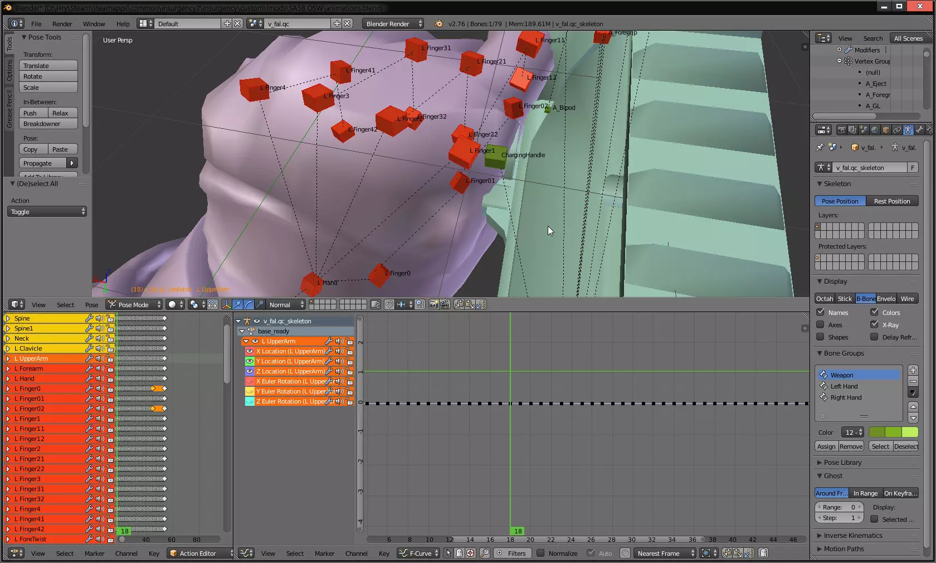Toggle the 3D manipulator widget icon
The height and width of the screenshot is (563, 936).
pyautogui.click(x=226, y=304)
